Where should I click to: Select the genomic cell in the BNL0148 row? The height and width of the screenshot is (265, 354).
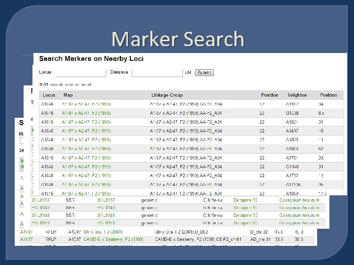click(x=149, y=215)
